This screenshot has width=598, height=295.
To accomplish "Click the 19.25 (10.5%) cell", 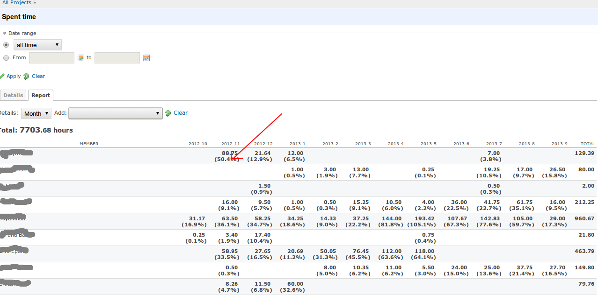I will point(488,172).
